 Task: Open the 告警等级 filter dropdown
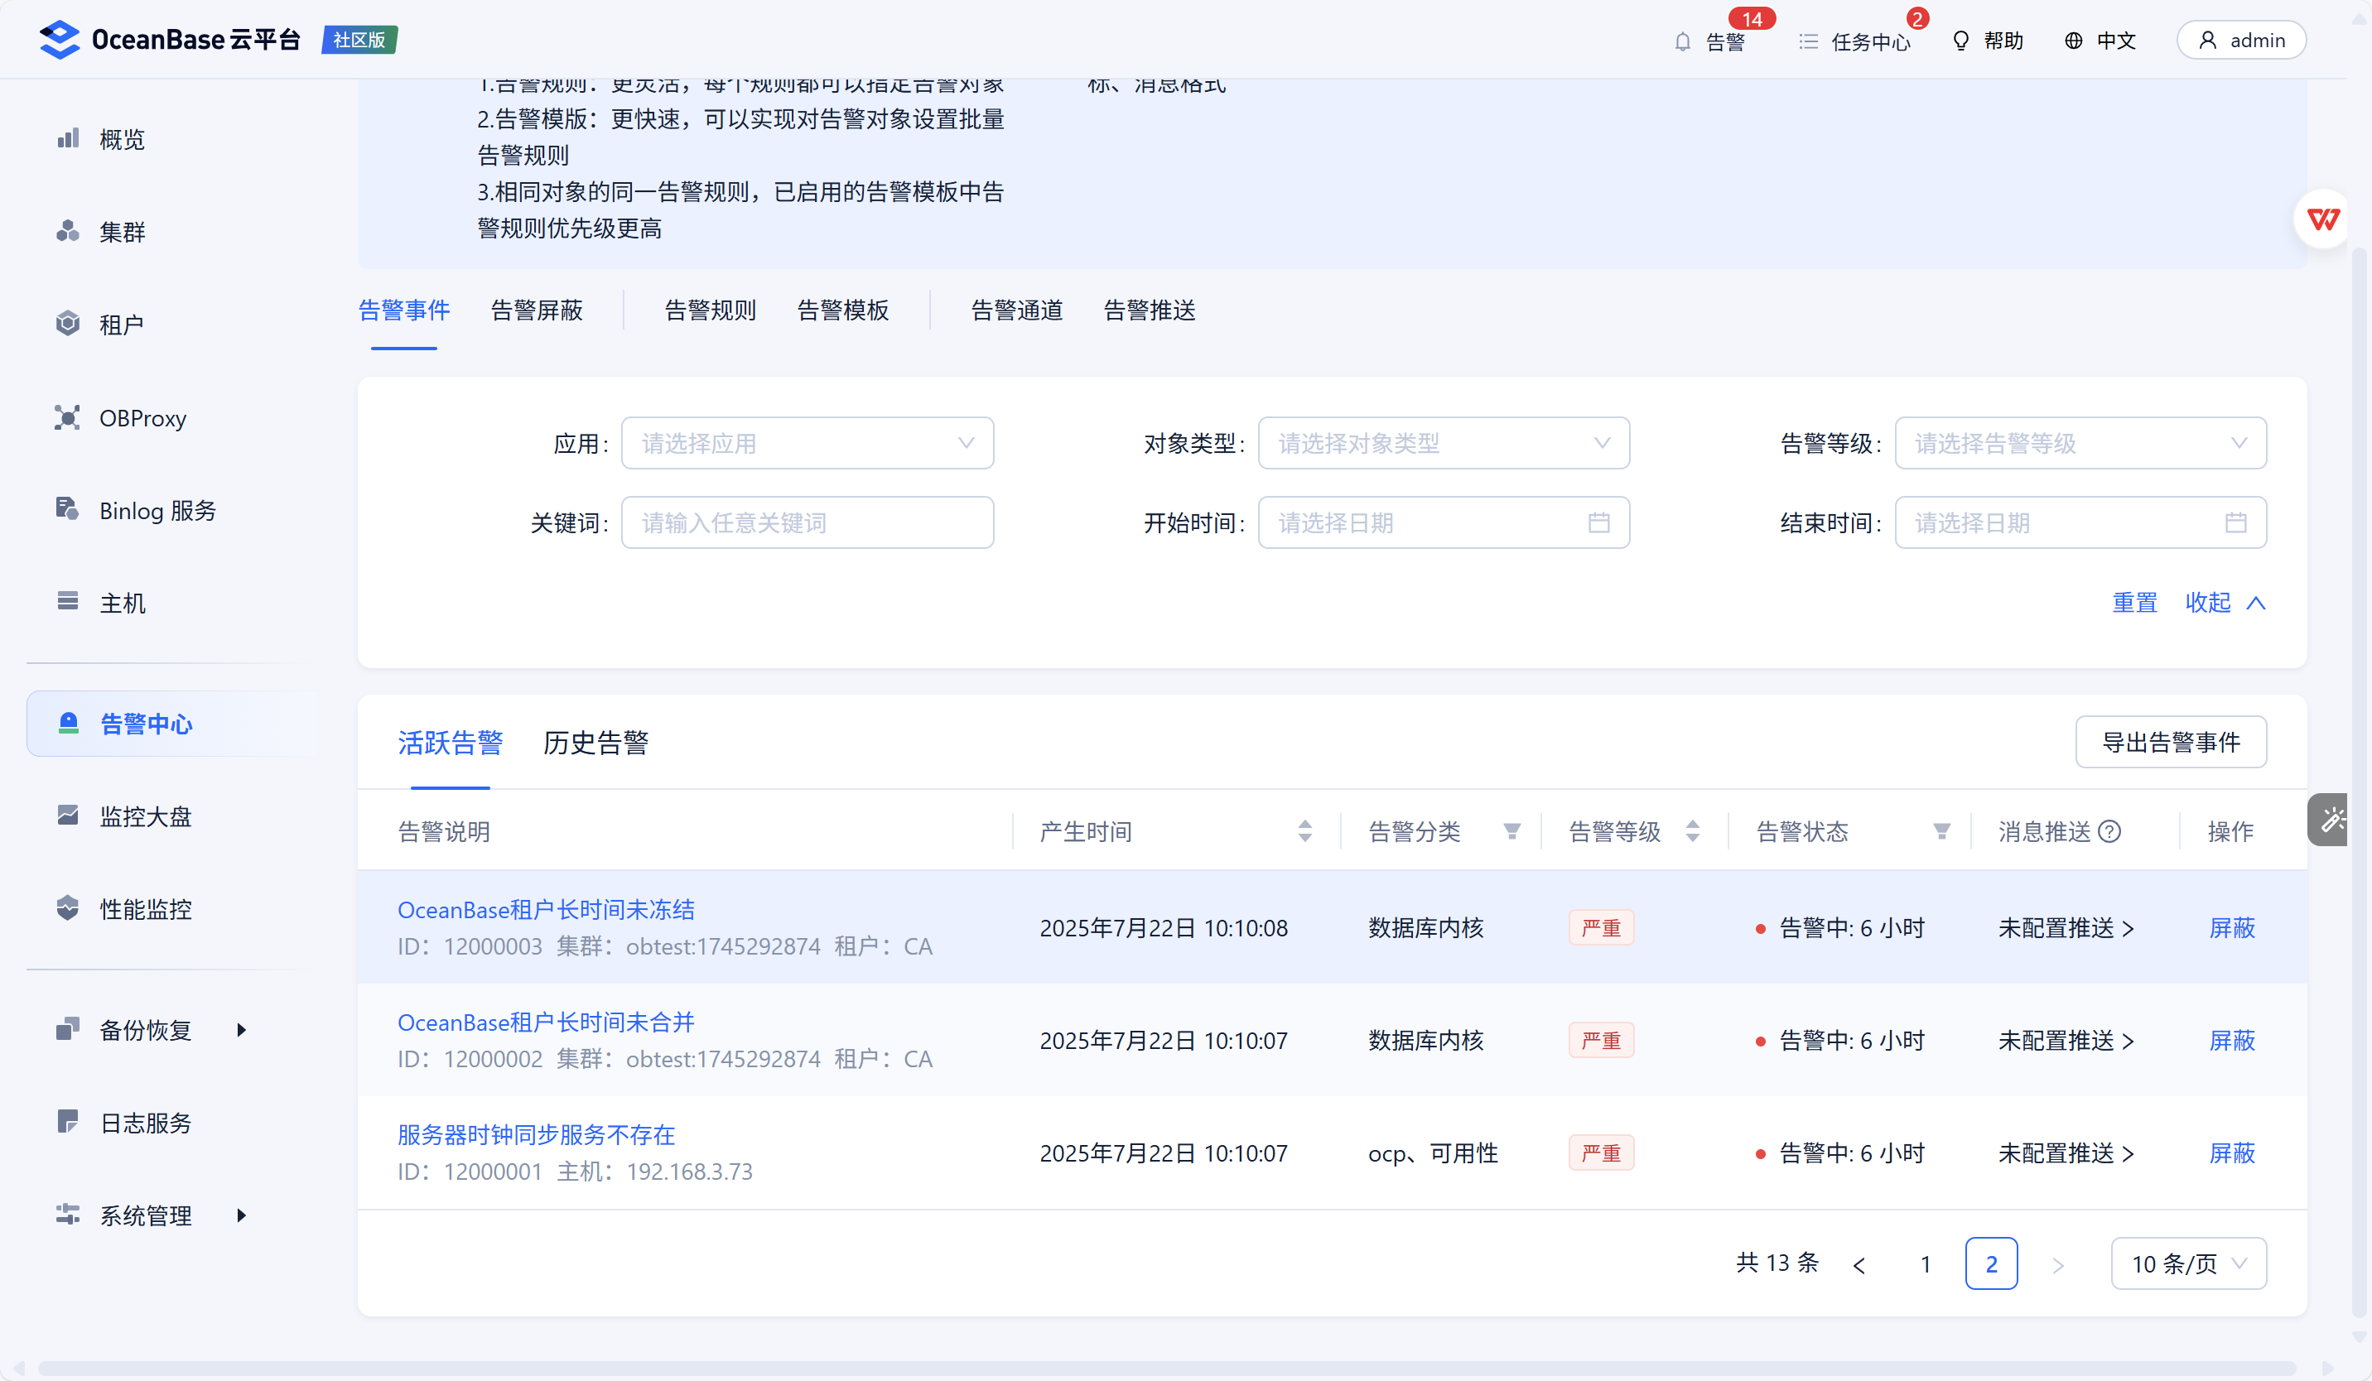tap(2080, 443)
